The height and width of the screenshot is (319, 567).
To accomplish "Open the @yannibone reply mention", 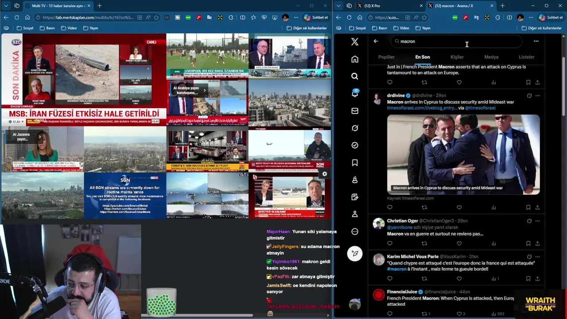I will click(400, 227).
